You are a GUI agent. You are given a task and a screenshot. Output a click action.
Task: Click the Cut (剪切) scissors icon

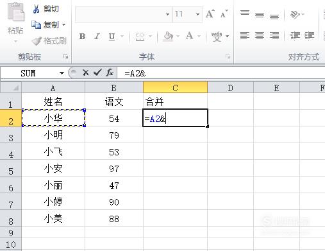pyautogui.click(x=36, y=9)
